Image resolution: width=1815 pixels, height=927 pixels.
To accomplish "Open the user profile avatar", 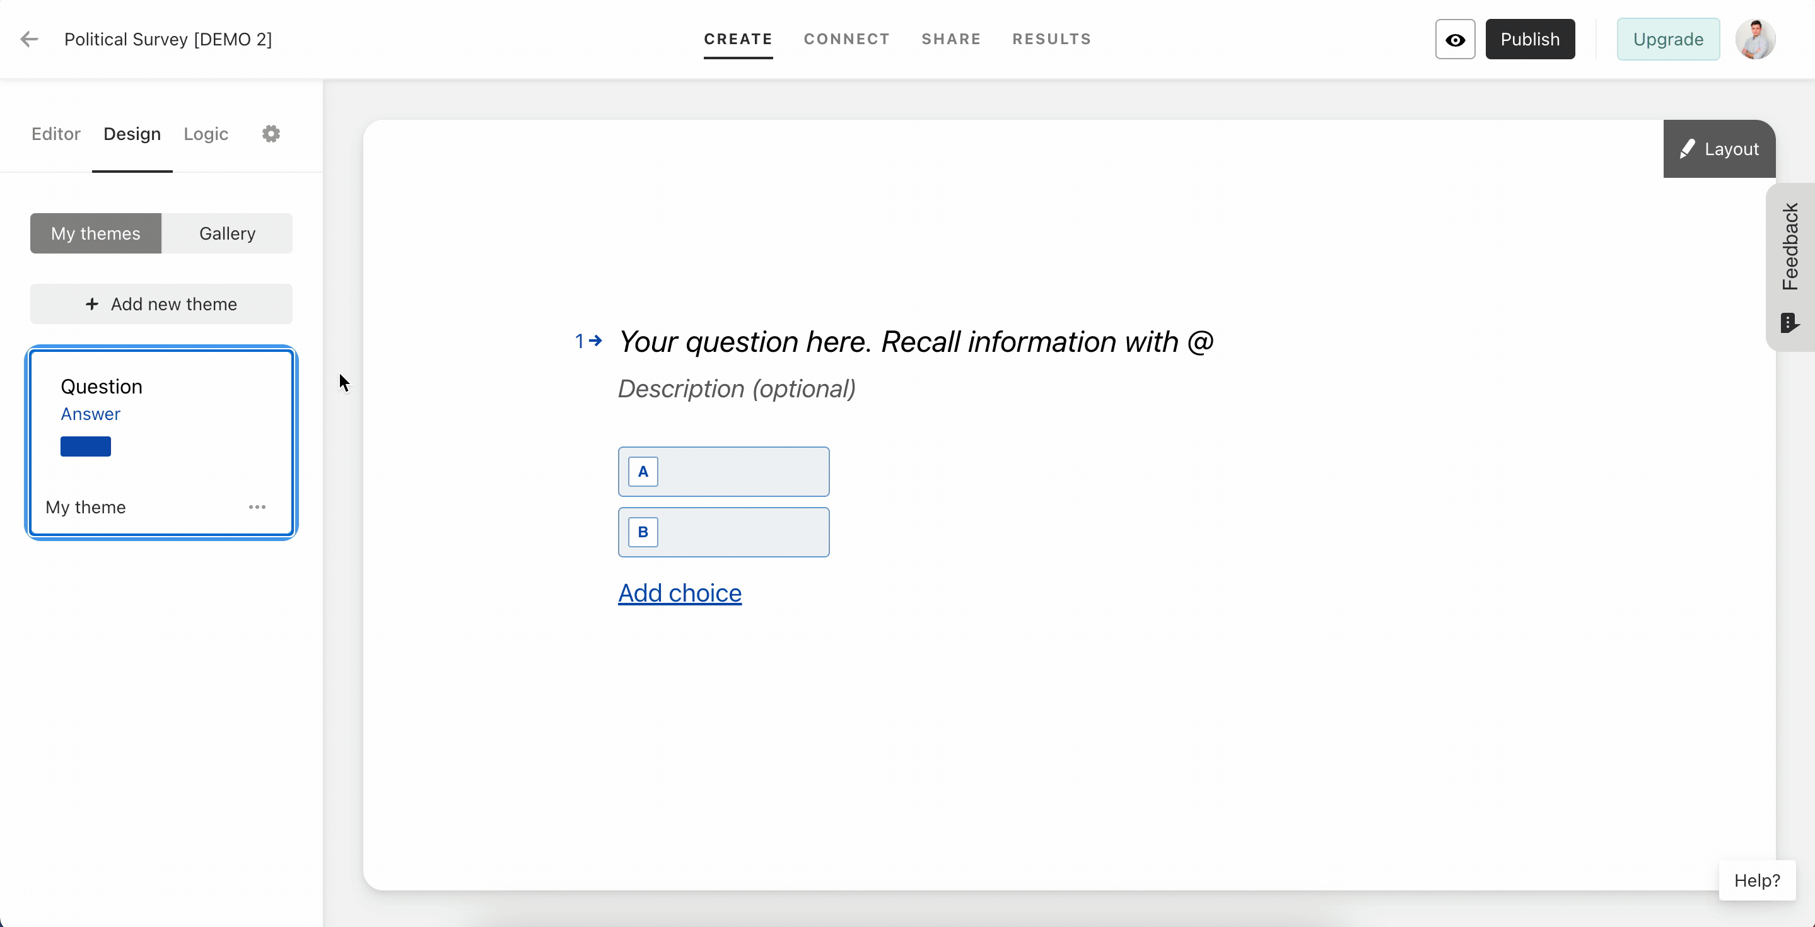I will click(x=1755, y=40).
